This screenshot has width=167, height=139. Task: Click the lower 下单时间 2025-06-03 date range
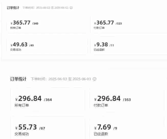tap(61, 79)
